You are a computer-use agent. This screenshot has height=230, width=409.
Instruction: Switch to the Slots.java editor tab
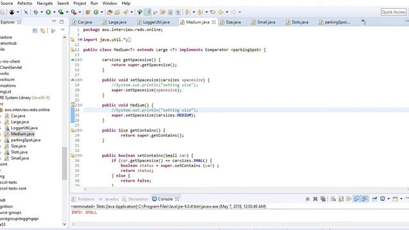coord(297,22)
